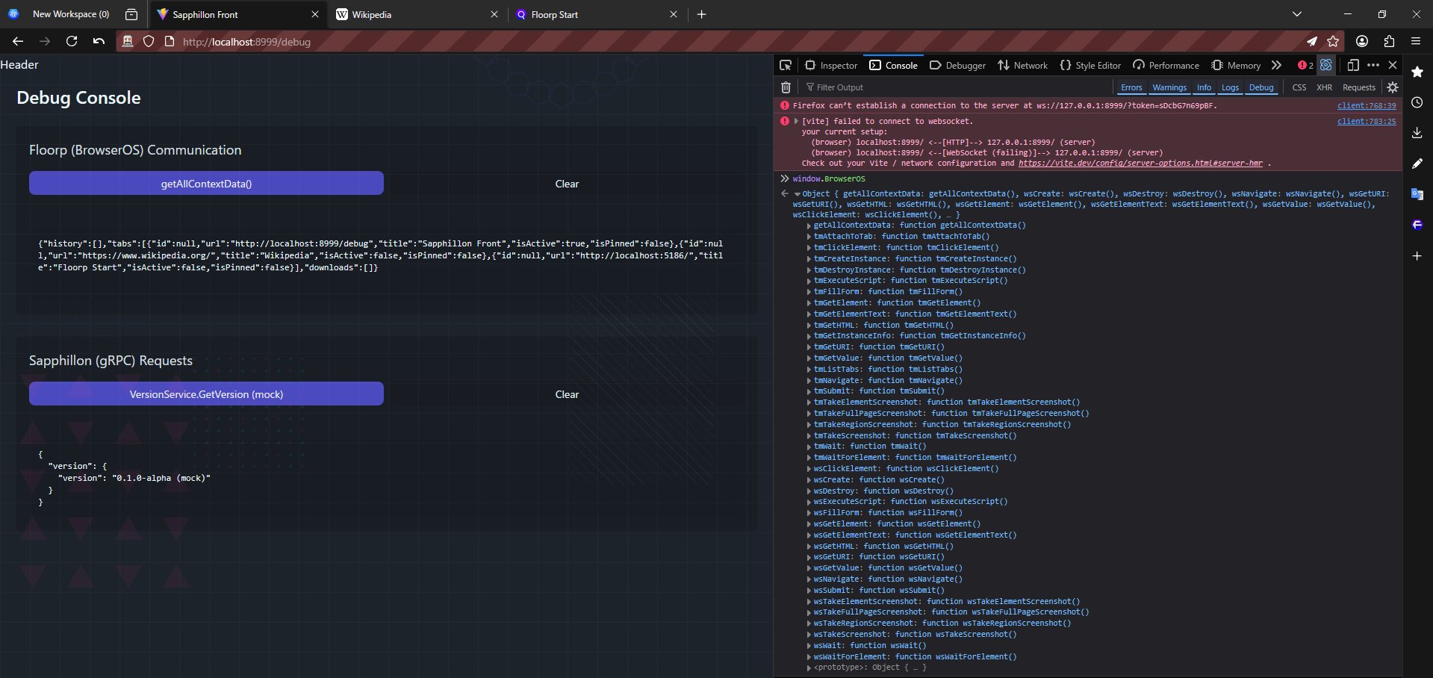
Task: Switch to the Memory tab
Action: [1236, 65]
